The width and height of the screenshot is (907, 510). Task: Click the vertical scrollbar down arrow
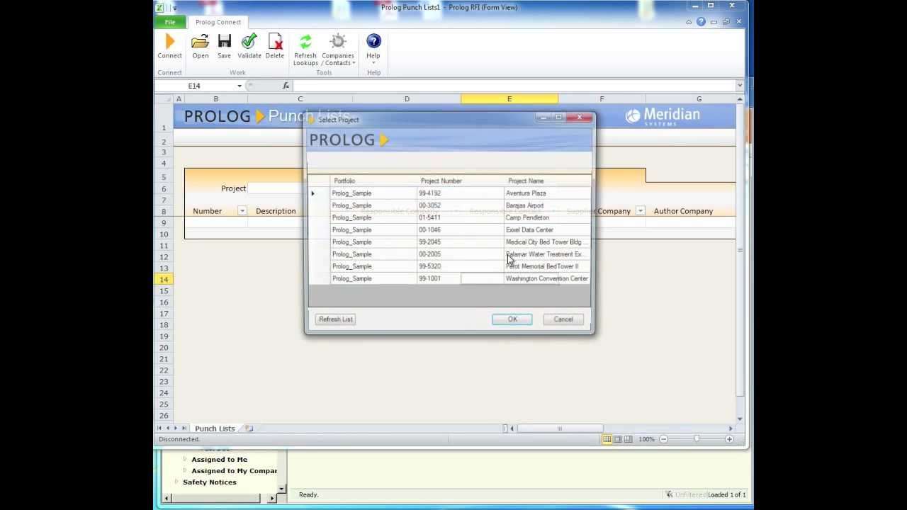coord(740,418)
